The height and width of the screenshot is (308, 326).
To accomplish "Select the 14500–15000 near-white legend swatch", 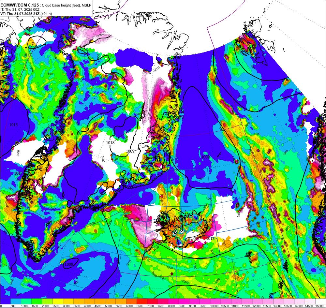I will pos(310,301).
